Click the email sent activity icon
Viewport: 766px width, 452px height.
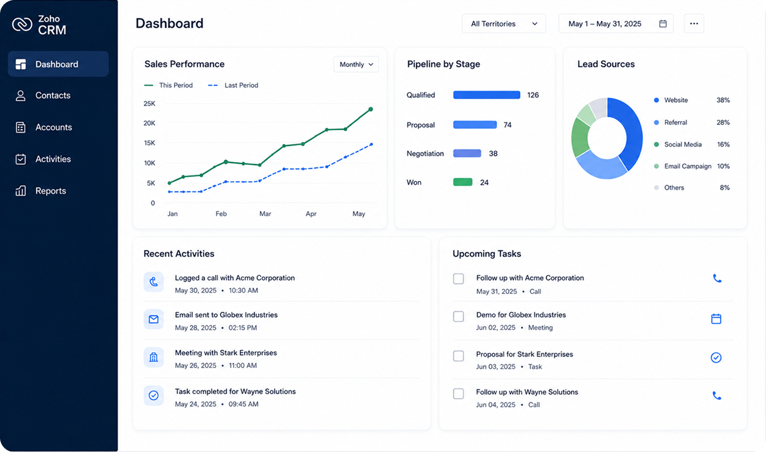tap(154, 320)
